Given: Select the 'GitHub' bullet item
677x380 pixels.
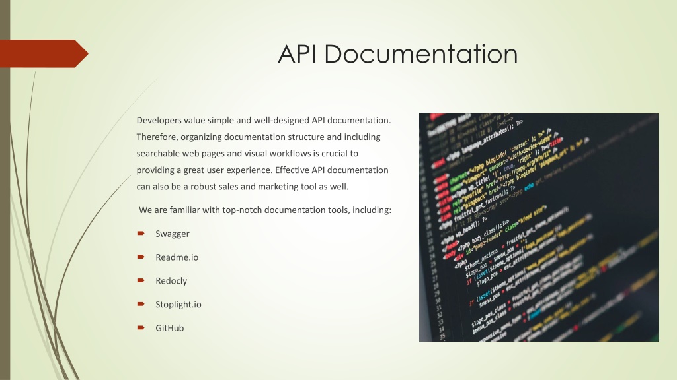Looking at the screenshot, I should [170, 328].
